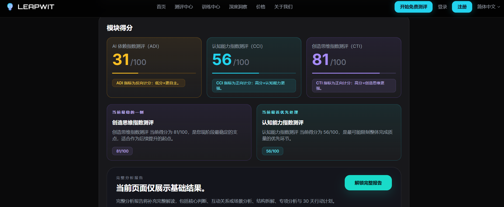This screenshot has width=504, height=207.
Task: Click the ADI score progress bar
Action: click(x=154, y=73)
